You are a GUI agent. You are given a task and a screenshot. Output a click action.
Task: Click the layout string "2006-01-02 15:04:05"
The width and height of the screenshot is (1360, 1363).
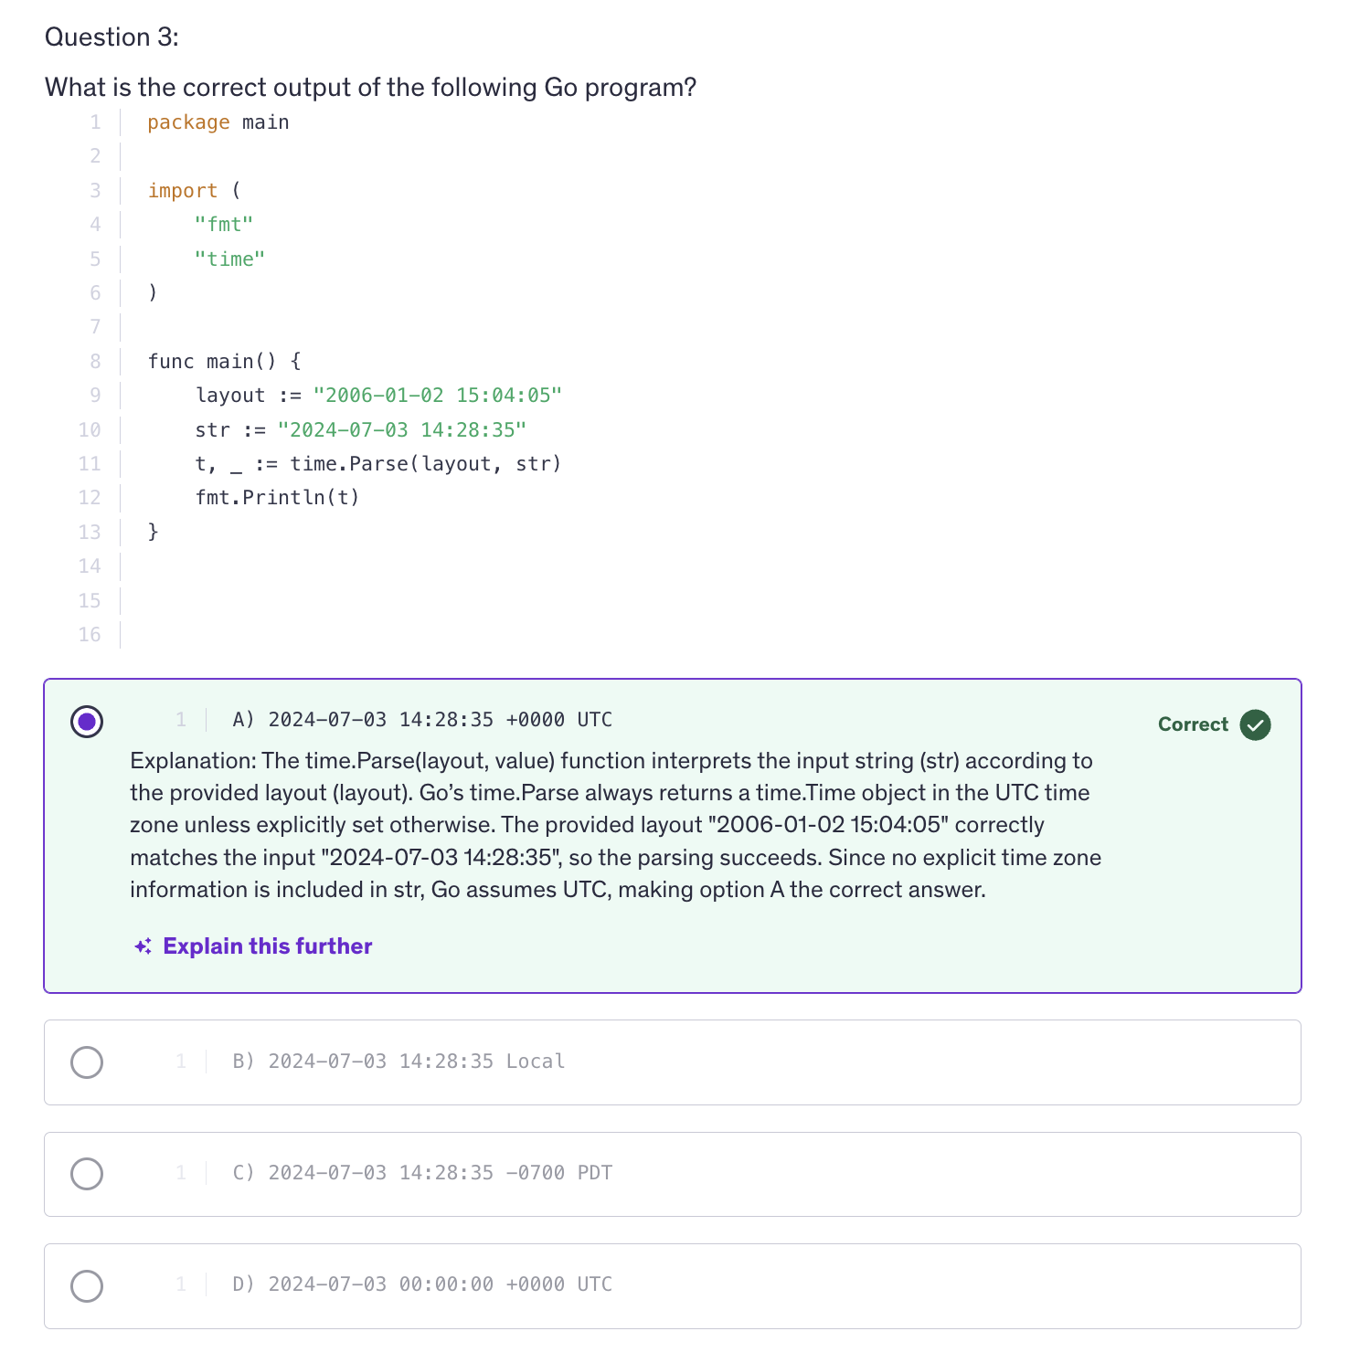437,396
